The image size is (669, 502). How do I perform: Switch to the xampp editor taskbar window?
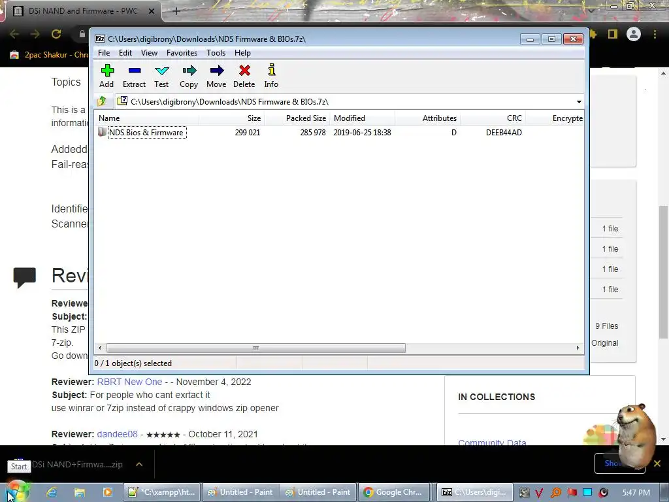[x=162, y=492]
